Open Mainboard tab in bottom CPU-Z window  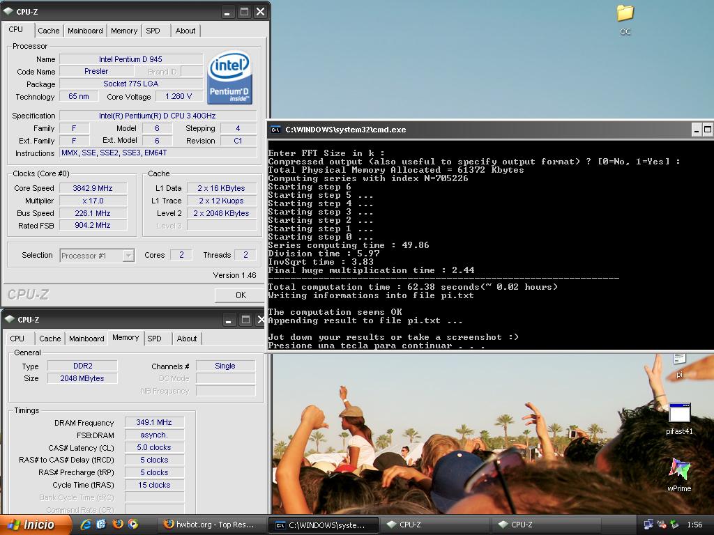click(x=86, y=339)
